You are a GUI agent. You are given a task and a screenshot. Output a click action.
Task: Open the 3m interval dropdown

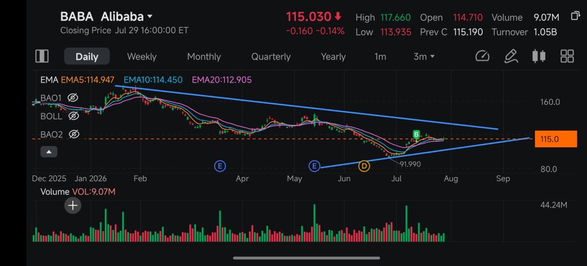[424, 57]
